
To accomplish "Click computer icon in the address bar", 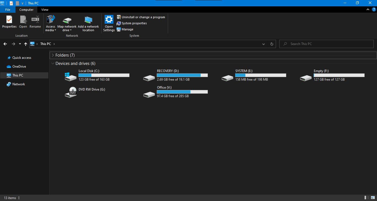I will coord(32,44).
